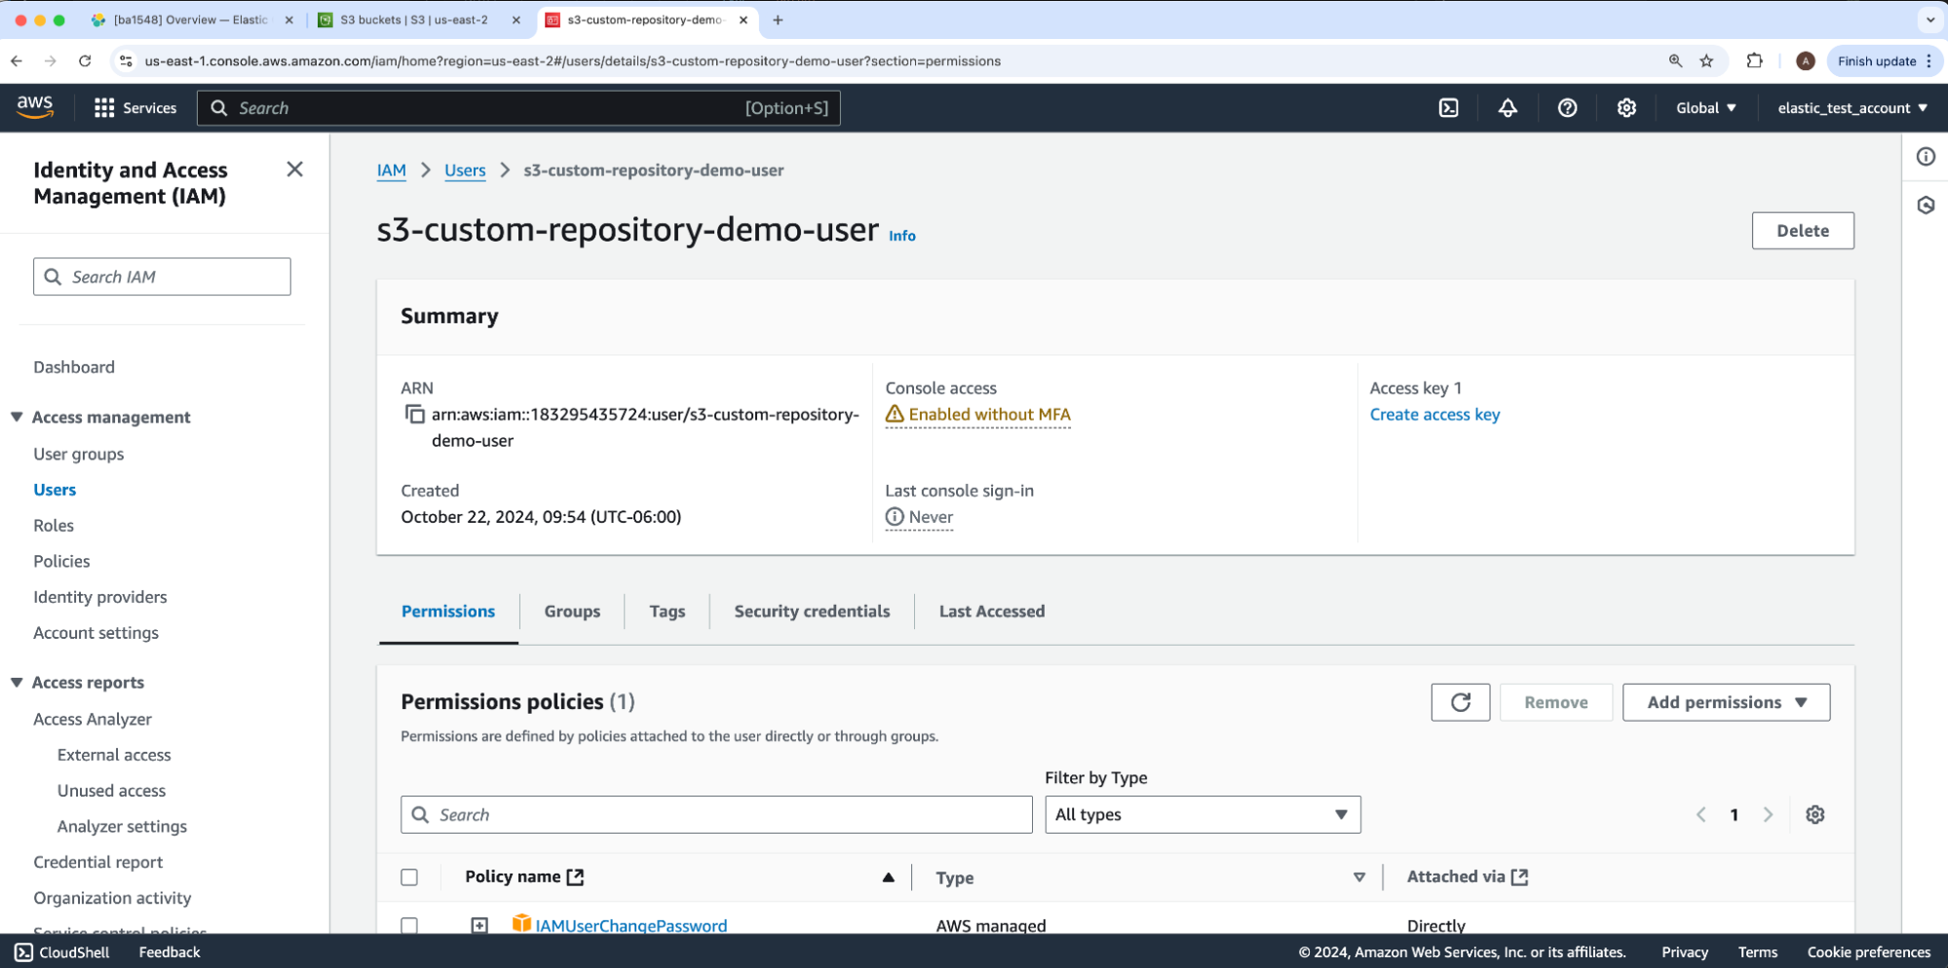Close the IAM navigation panel
Image resolution: width=1948 pixels, height=968 pixels.
[x=294, y=169]
